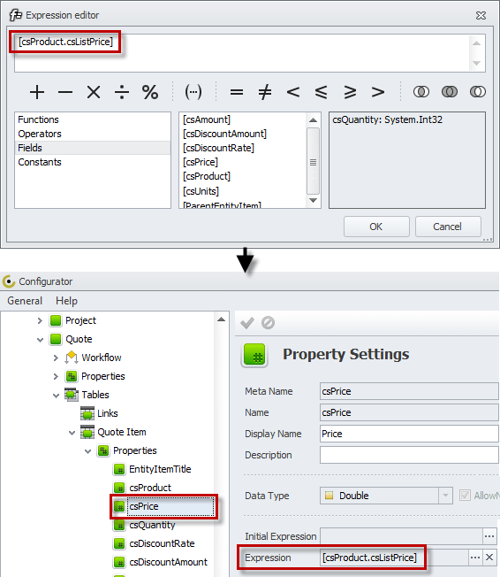Click the fields list scrollbar thumb
This screenshot has width=500, height=577.
(x=313, y=161)
